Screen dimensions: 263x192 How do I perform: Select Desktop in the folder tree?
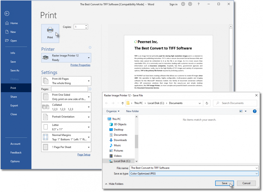point(116,130)
